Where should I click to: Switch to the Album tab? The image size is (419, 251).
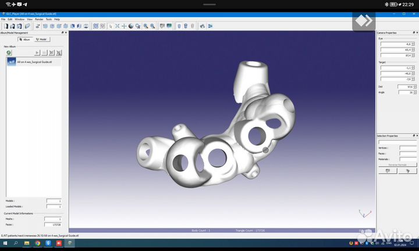point(24,40)
